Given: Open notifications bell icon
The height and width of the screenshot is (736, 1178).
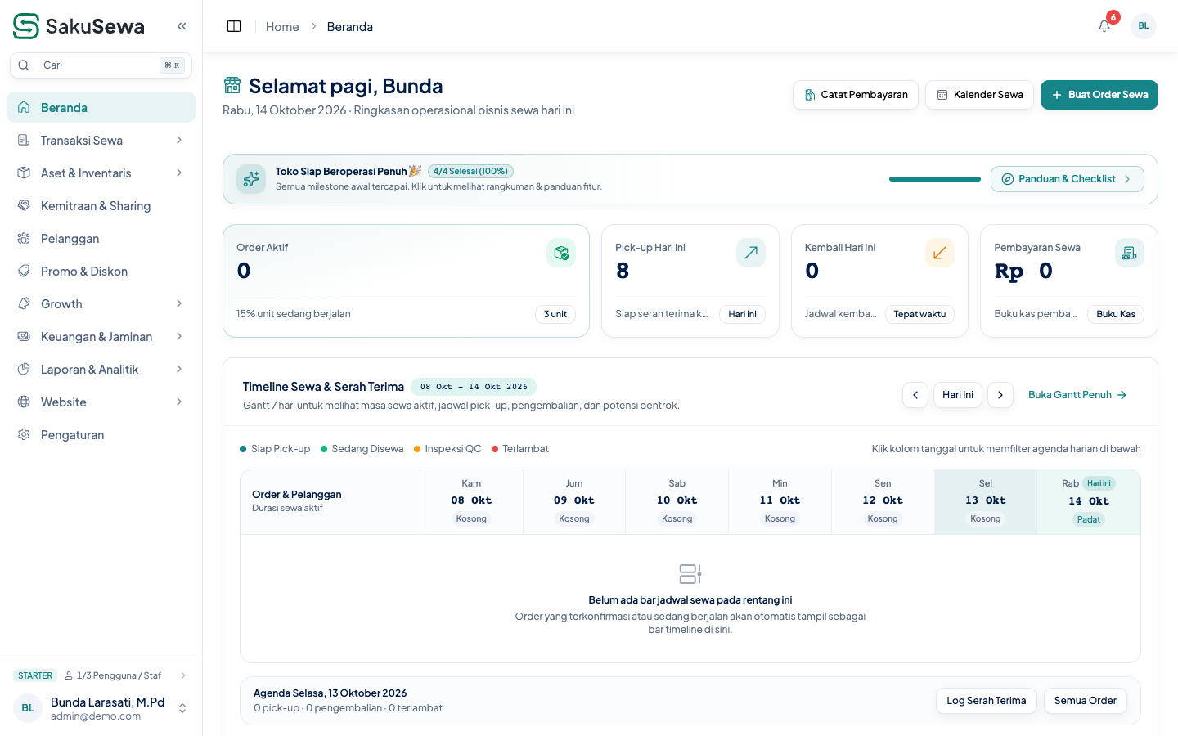Looking at the screenshot, I should click(x=1104, y=26).
